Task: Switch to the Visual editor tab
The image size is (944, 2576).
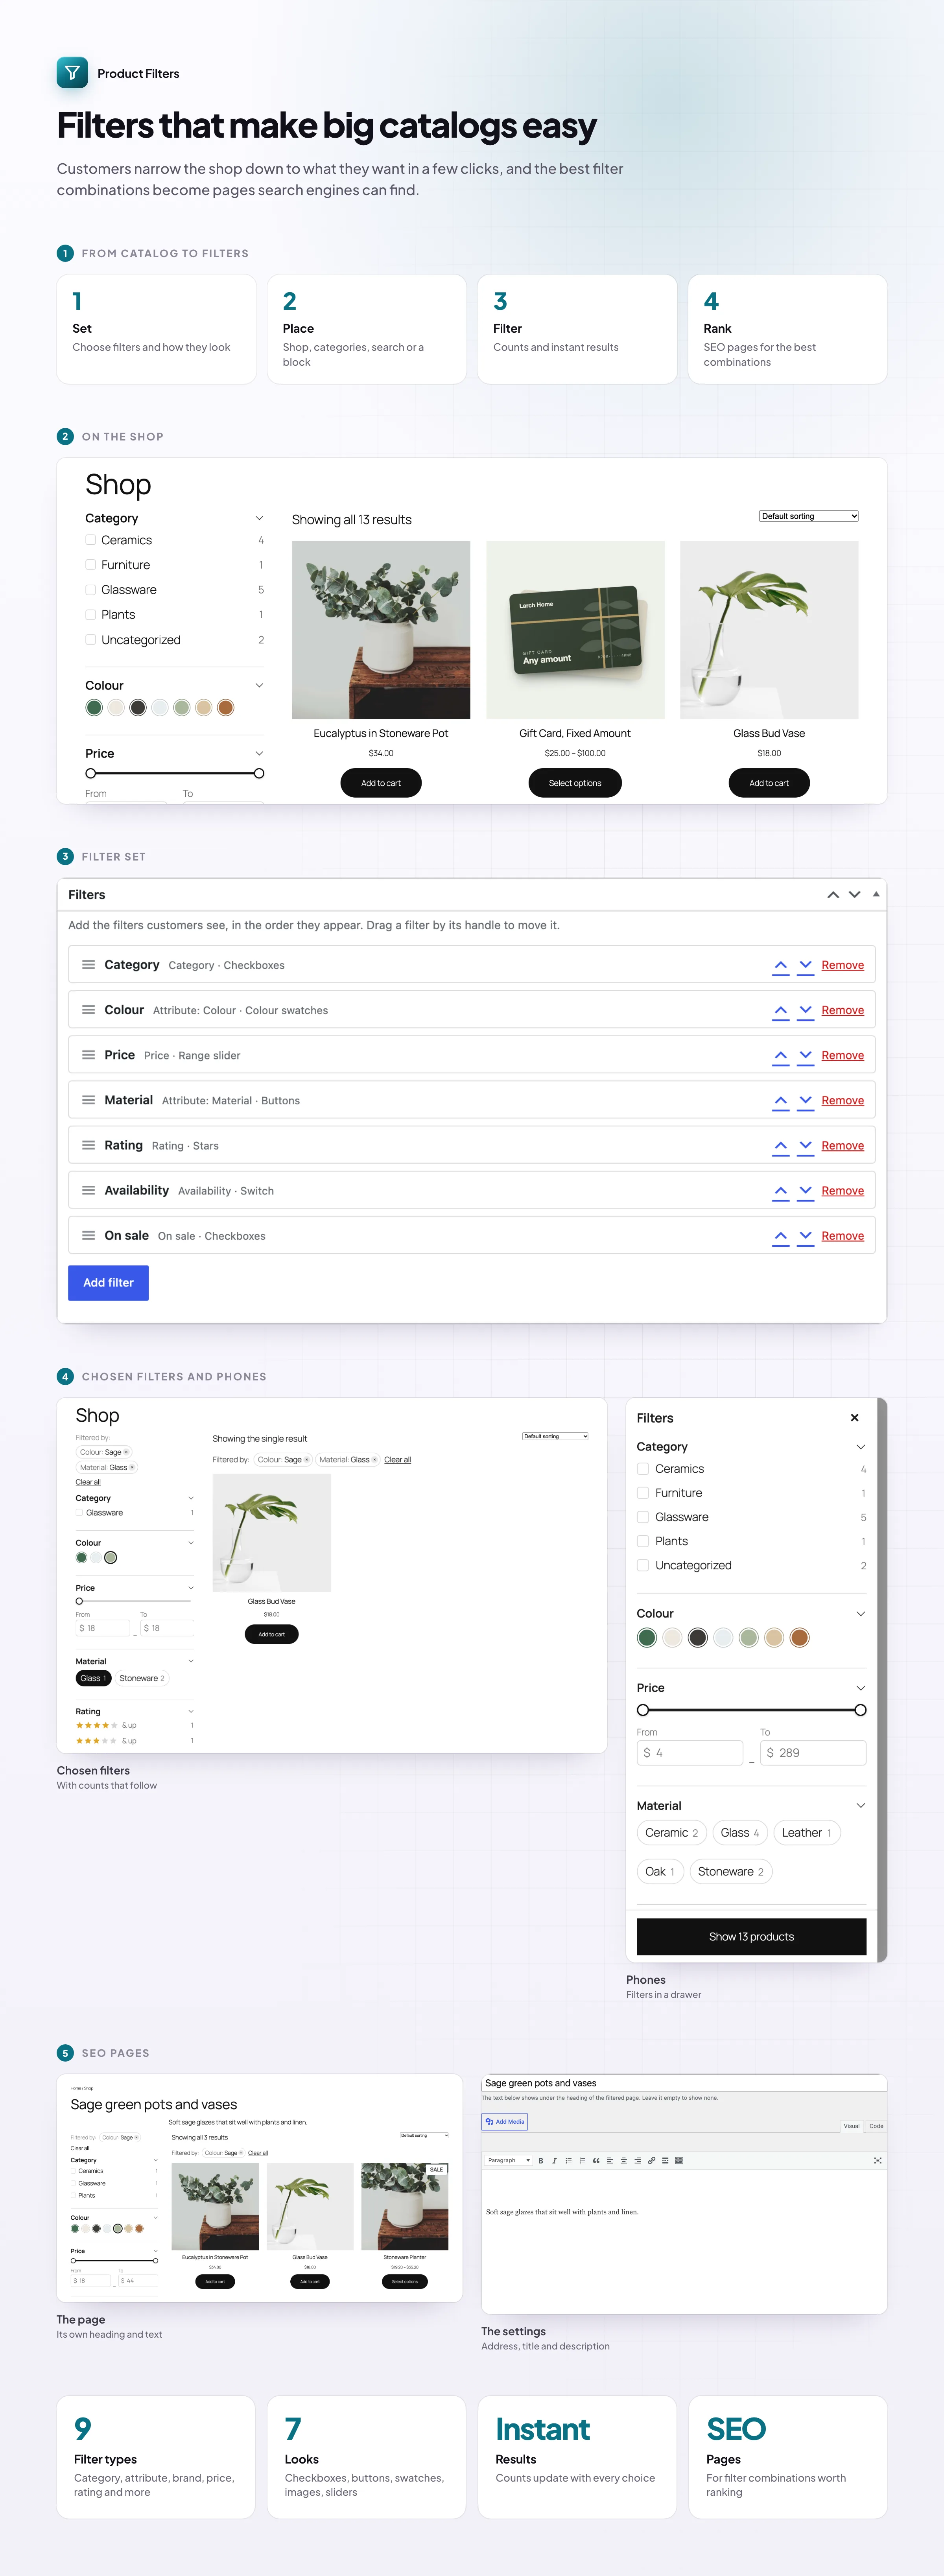Action: [x=851, y=2126]
